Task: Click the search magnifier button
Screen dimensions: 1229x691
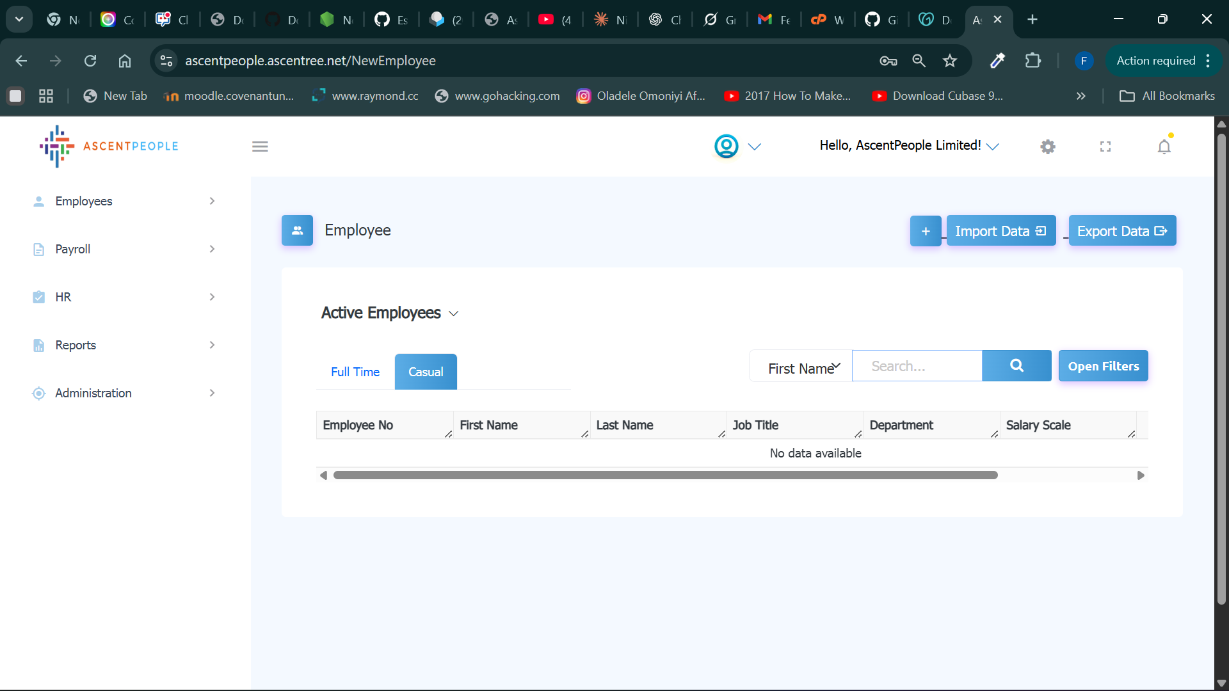Action: tap(1016, 366)
